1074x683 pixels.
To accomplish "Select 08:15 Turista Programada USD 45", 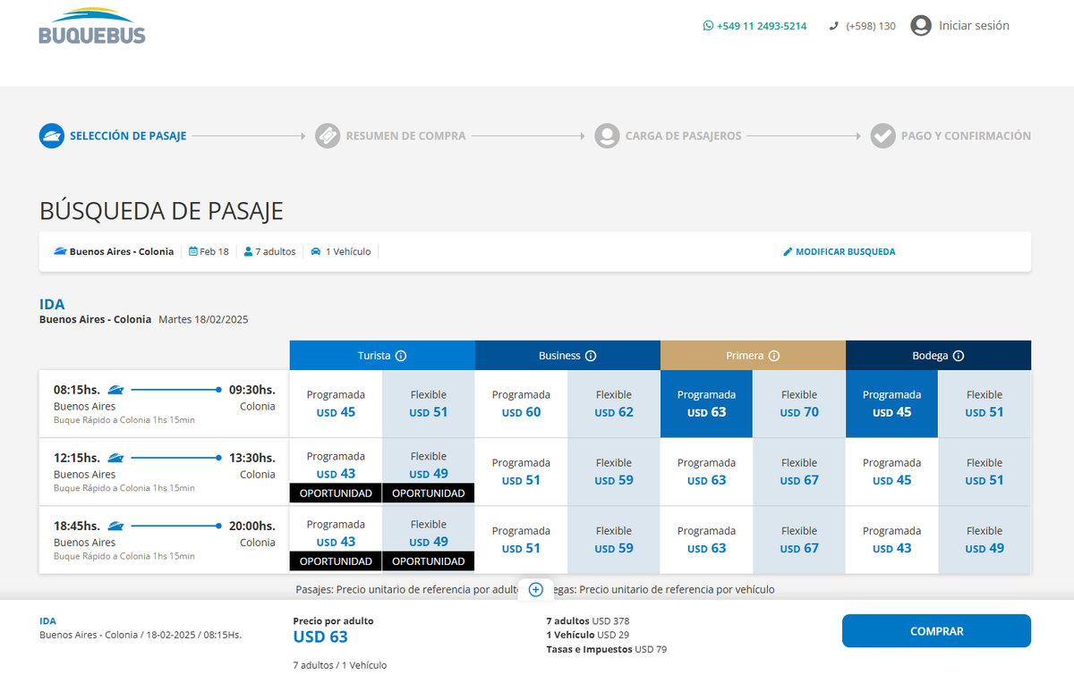I will pos(336,404).
